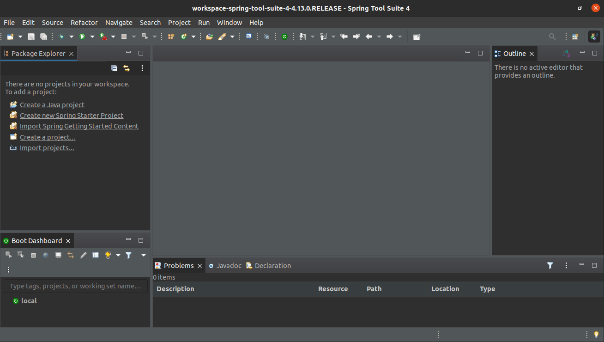Click the Skip All Breakpoints icon
Image resolution: width=604 pixels, height=342 pixels.
click(267, 37)
